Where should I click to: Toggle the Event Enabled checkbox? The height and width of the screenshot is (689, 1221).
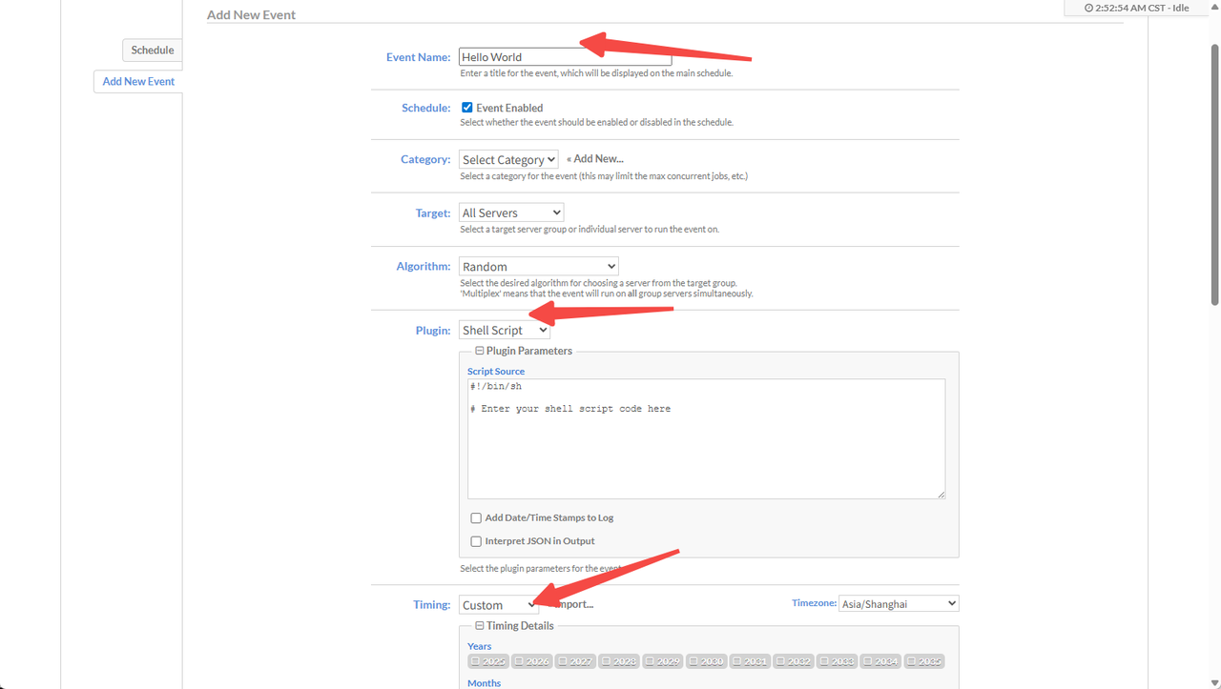point(467,108)
